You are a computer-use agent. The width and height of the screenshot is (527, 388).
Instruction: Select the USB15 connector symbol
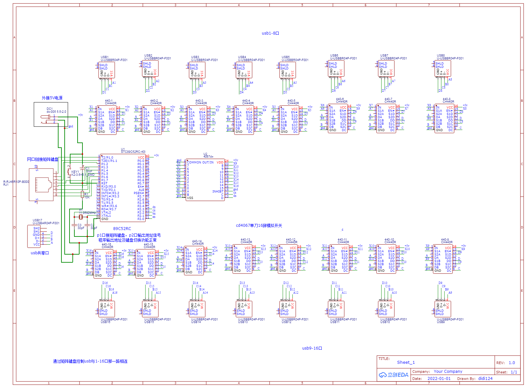150,309
